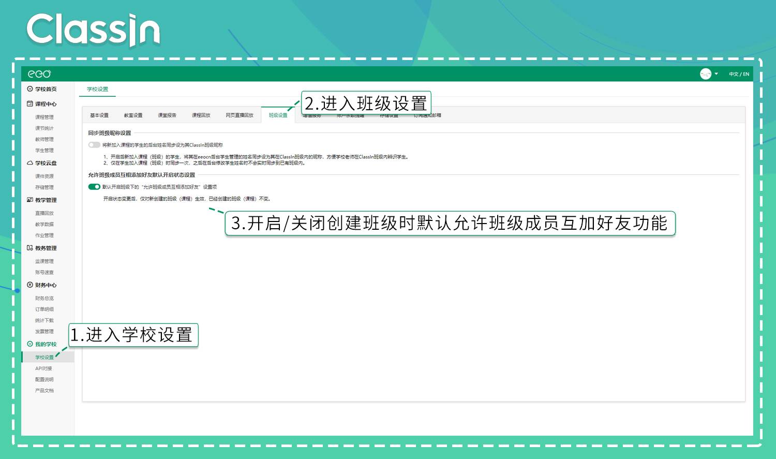The image size is (776, 459).
Task: Click note line 2 starting 仅在学生加入课程
Action: (x=204, y=163)
